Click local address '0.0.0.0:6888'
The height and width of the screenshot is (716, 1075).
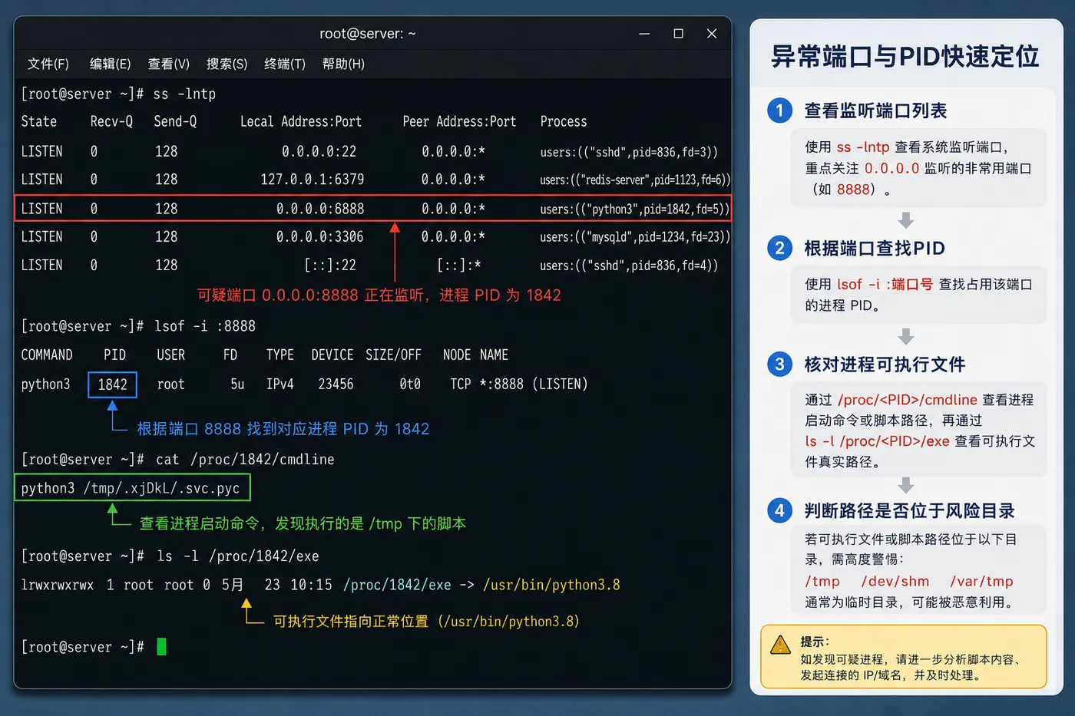(x=320, y=209)
